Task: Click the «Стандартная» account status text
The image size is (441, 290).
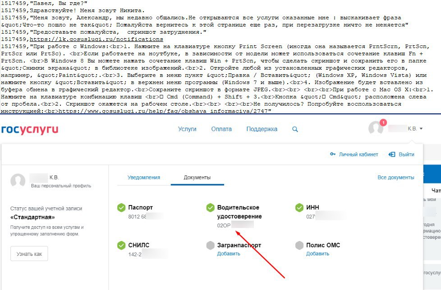Action: coord(32,217)
